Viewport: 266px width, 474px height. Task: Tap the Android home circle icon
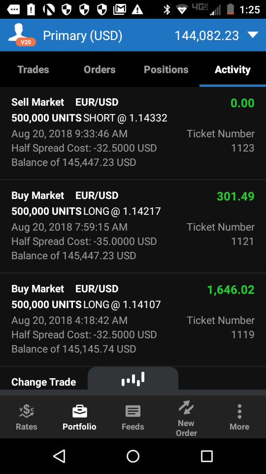133,456
